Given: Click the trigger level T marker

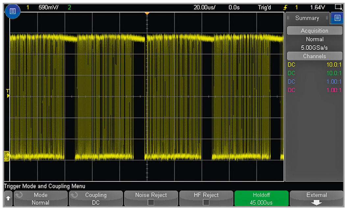Looking at the screenshot, I should 8,93.
